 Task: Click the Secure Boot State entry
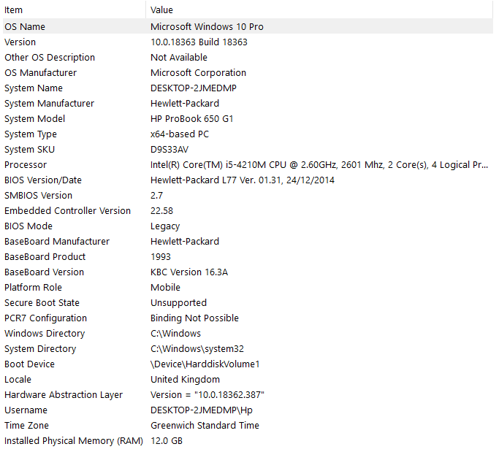[42, 302]
